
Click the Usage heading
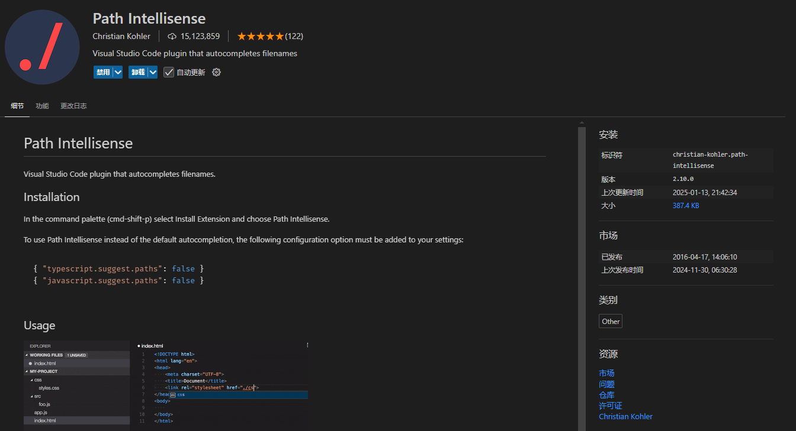39,325
